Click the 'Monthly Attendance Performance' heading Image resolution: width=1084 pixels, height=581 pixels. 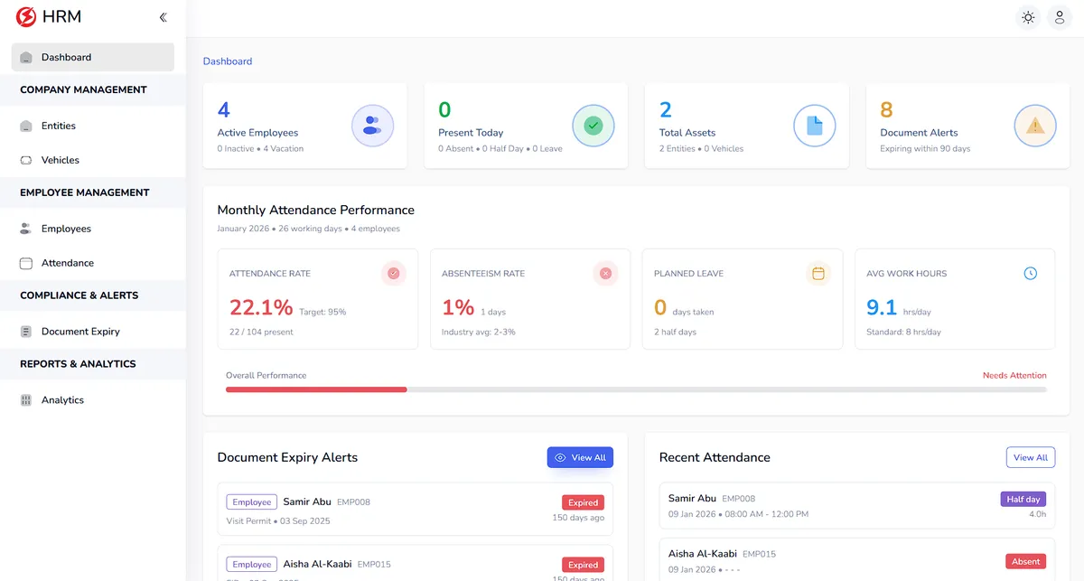click(316, 210)
